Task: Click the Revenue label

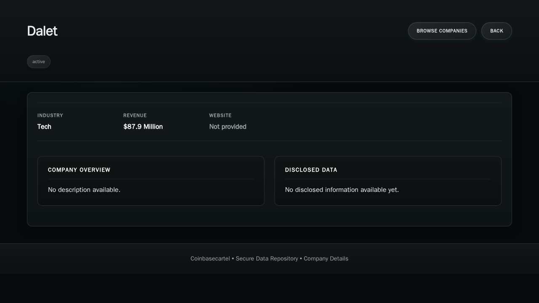Action: [135, 115]
